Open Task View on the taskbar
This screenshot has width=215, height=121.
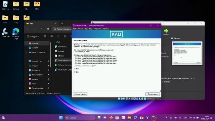(x=99, y=118)
